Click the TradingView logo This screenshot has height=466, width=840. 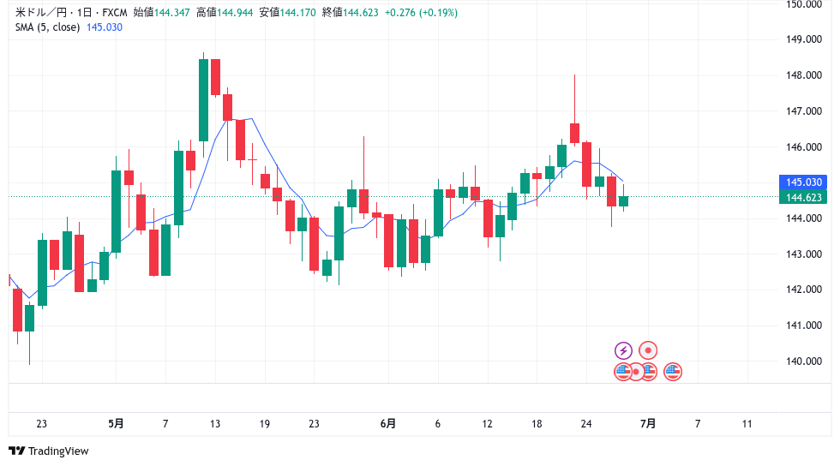tap(49, 451)
